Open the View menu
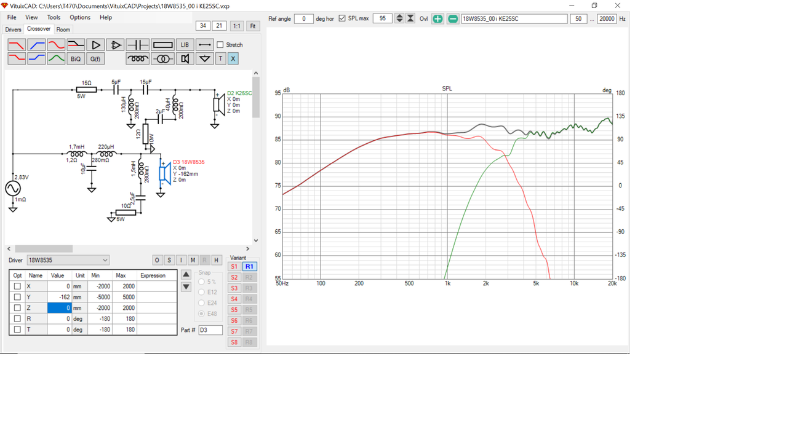Screen dimensions: 787x426 pos(31,17)
